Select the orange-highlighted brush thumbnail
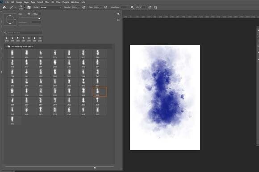The height and width of the screenshot is (172, 259). [x=100, y=92]
